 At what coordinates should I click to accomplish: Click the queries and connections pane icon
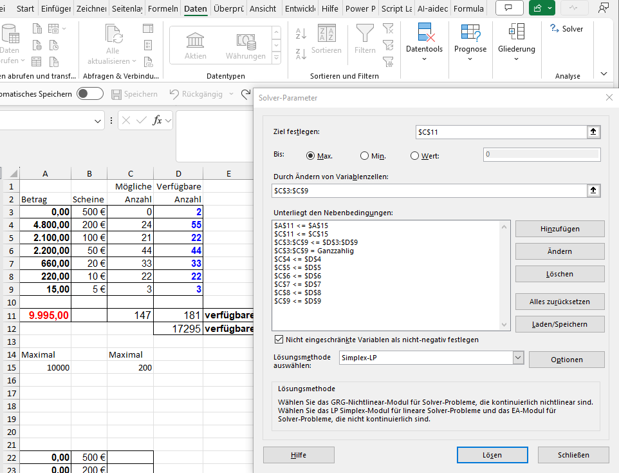point(148,28)
